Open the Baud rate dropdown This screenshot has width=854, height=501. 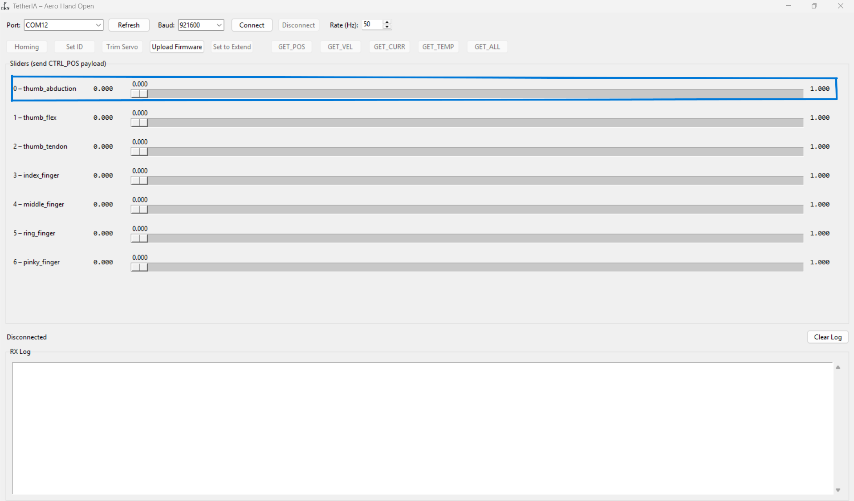[219, 25]
